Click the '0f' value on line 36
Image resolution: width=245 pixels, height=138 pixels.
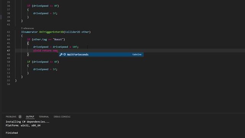[x=56, y=6]
